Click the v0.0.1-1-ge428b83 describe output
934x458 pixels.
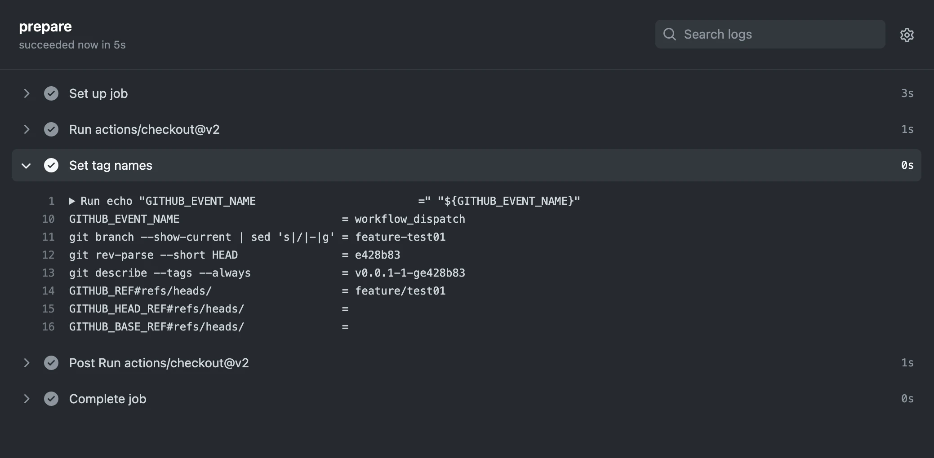(410, 273)
